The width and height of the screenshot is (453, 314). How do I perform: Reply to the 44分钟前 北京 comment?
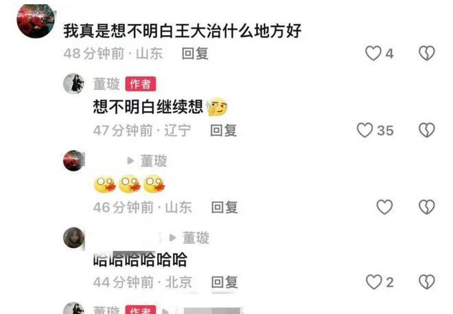coord(224,282)
